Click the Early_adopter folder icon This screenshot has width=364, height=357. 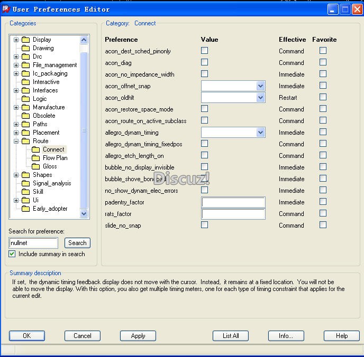(x=26, y=209)
